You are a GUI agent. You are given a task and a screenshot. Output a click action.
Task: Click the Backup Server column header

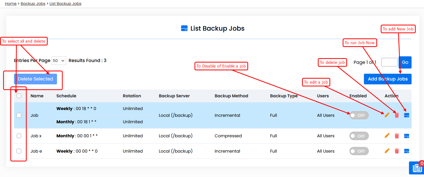174,96
